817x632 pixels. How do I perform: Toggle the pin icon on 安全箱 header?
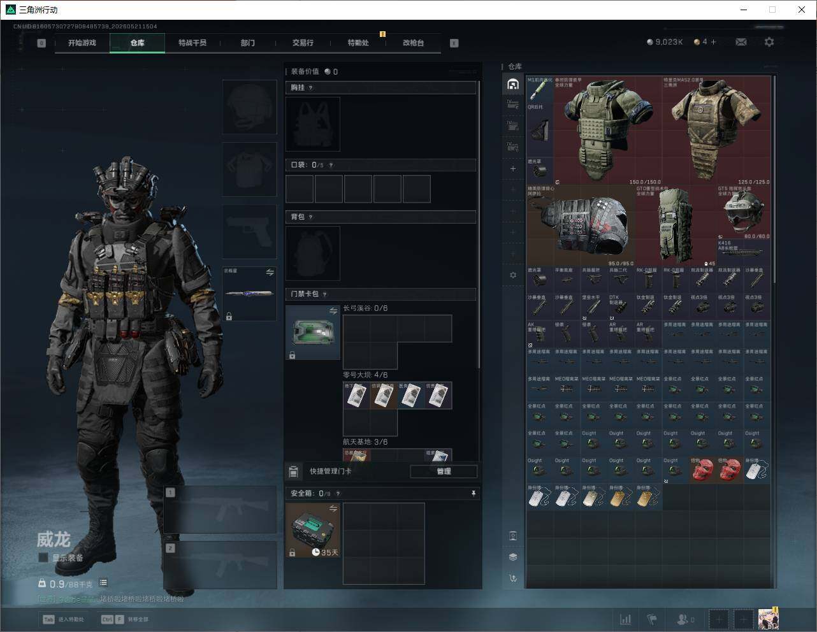(x=473, y=493)
